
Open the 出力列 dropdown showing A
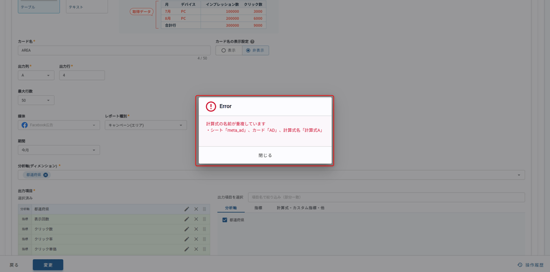tap(36, 75)
